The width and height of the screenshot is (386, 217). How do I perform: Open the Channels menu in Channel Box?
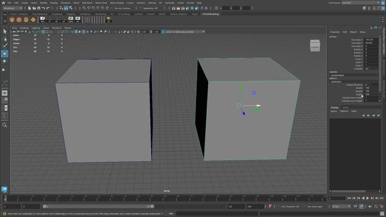tap(335, 32)
